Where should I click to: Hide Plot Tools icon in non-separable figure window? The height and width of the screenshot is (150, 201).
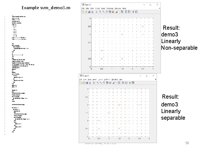coord(133,12)
